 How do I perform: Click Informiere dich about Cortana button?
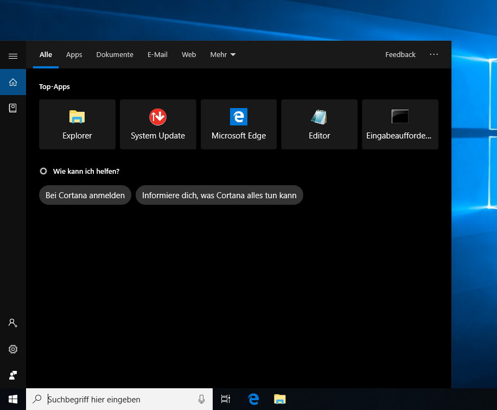click(x=219, y=195)
